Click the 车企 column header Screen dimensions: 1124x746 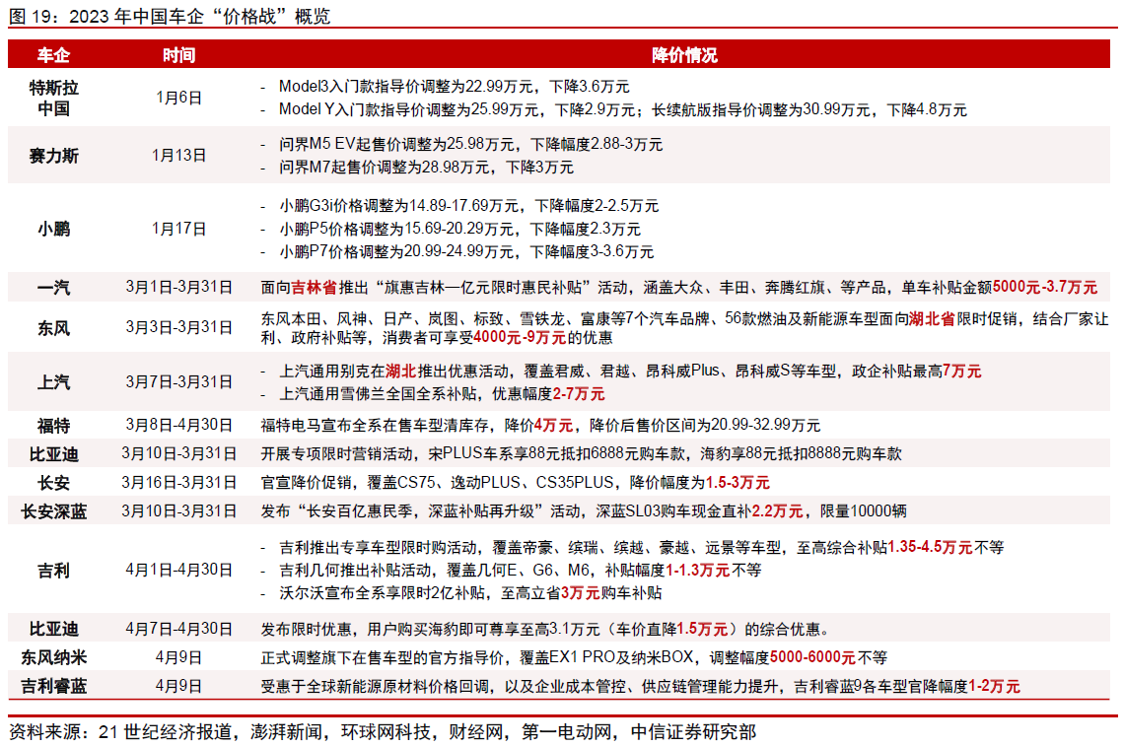click(54, 55)
